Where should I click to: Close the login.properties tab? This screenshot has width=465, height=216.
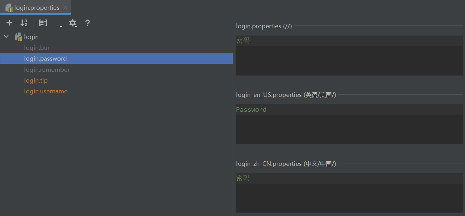point(65,8)
